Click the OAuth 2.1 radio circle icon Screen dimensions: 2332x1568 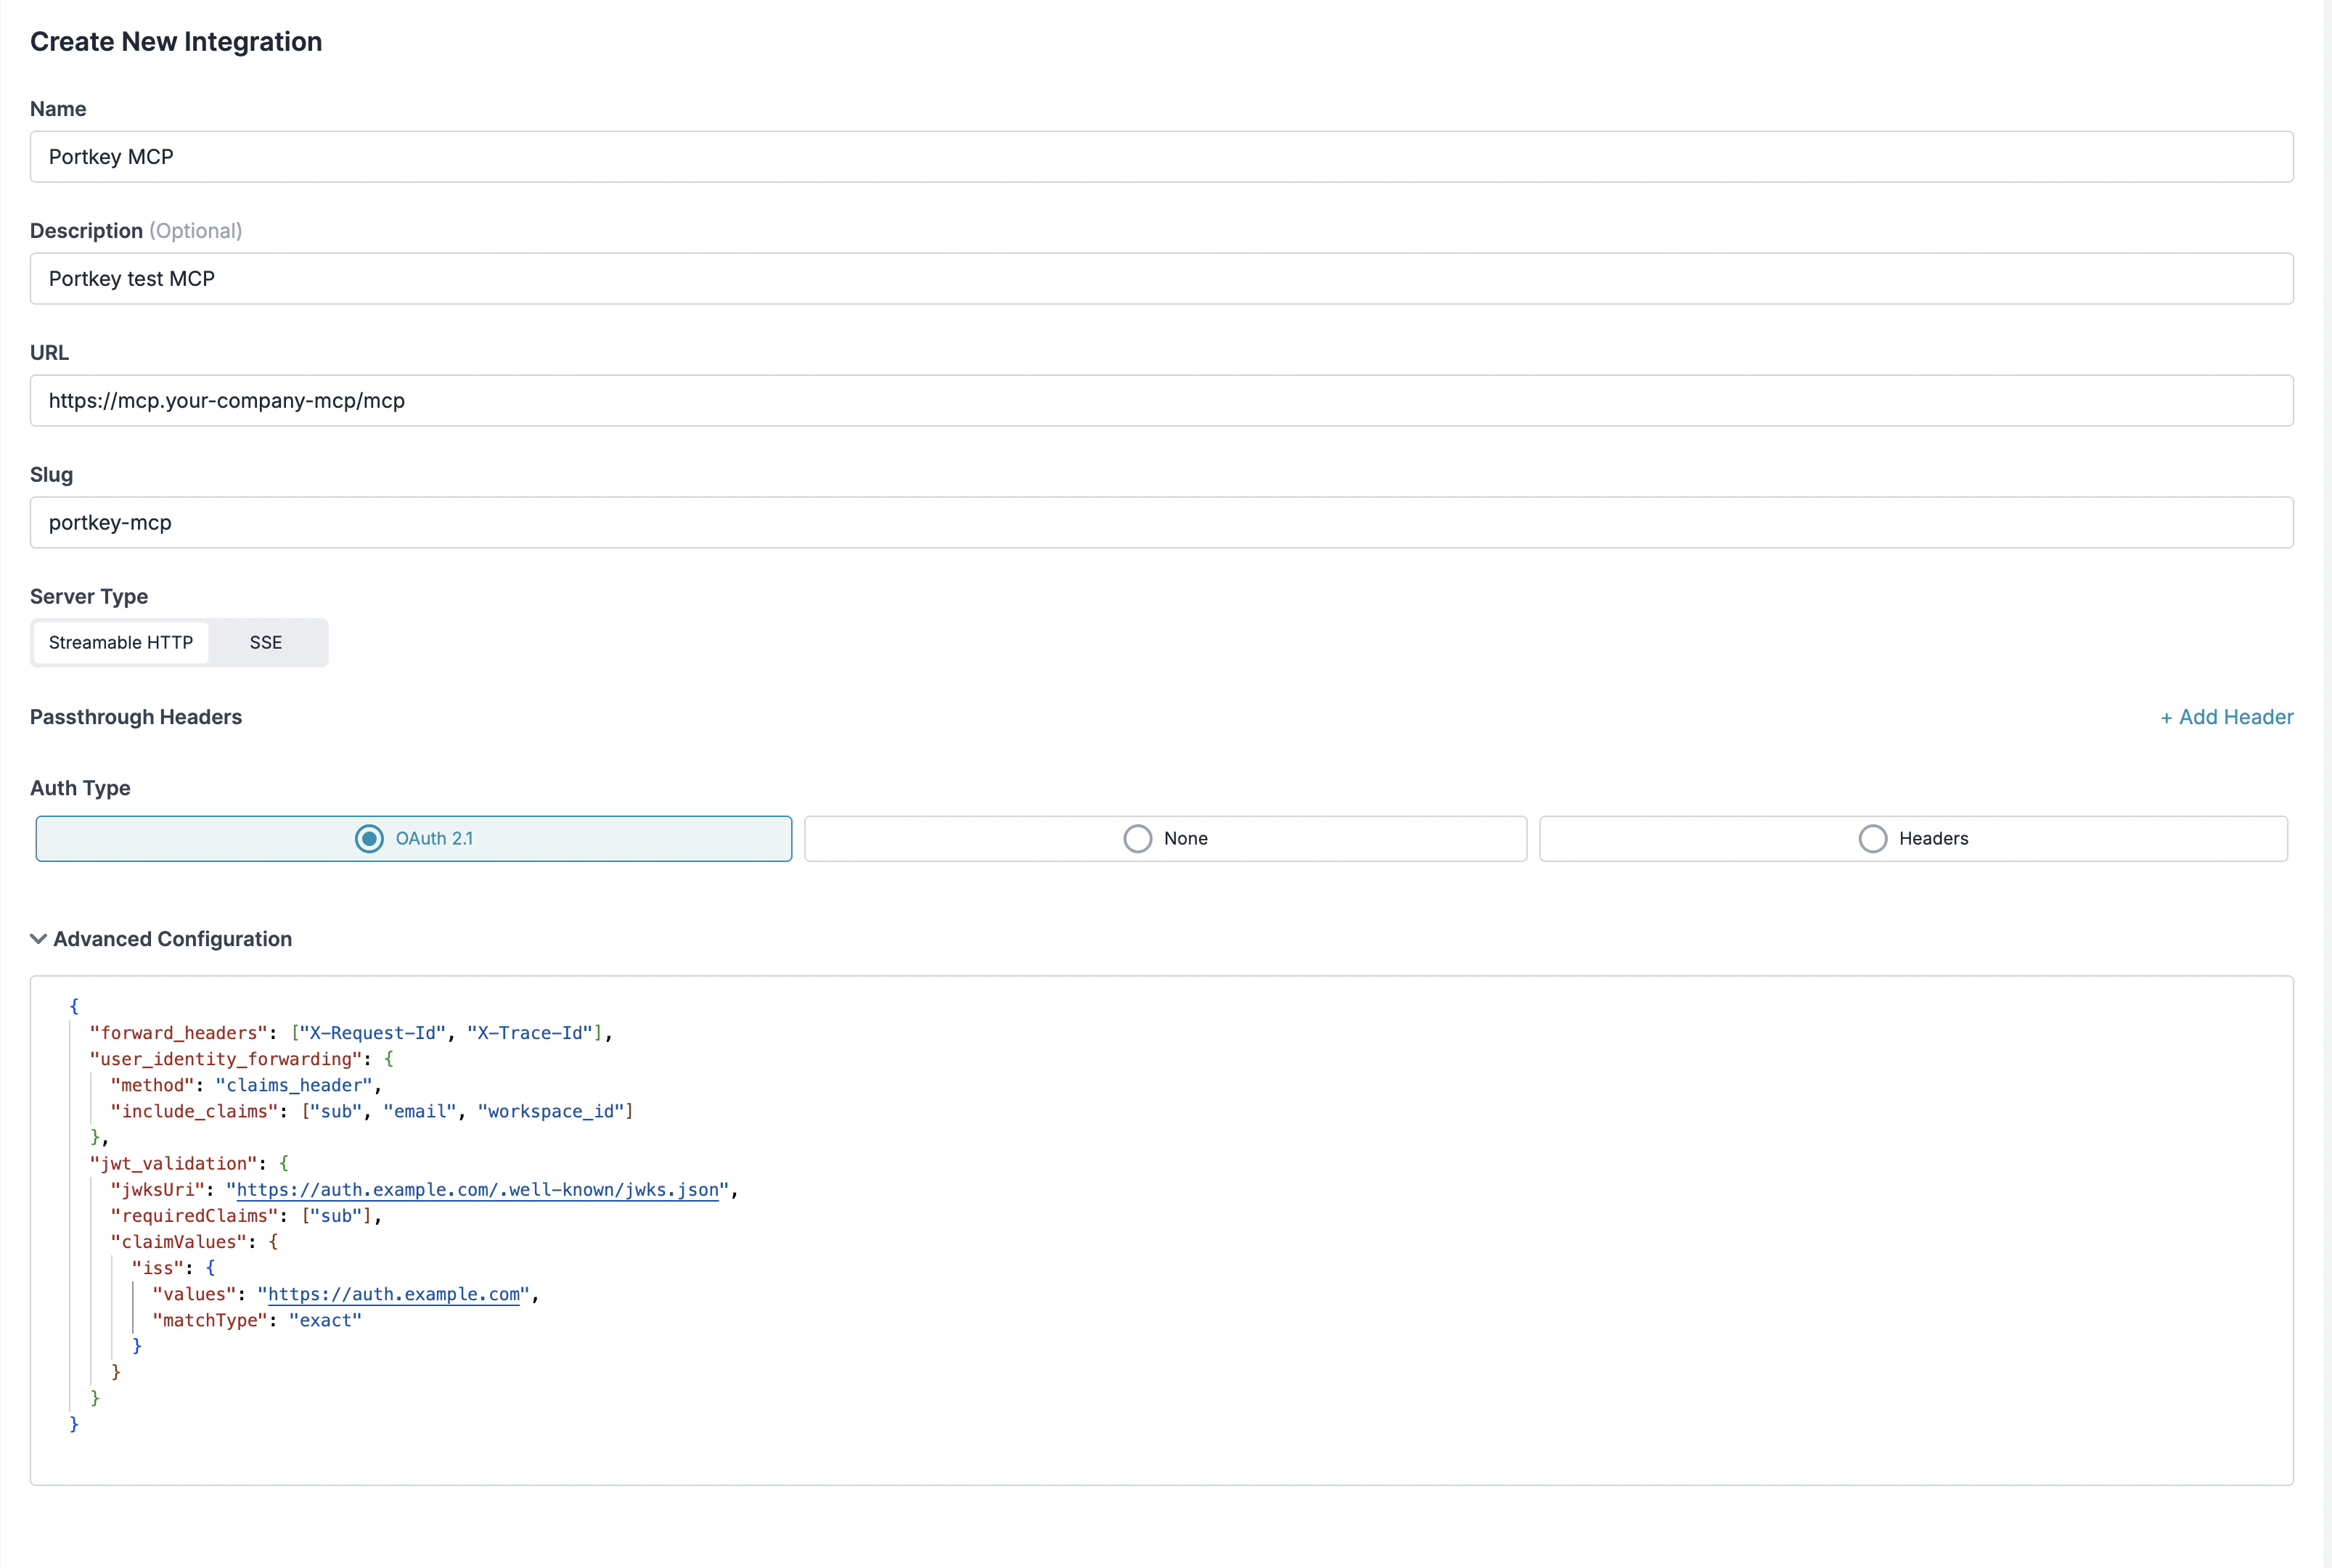click(x=369, y=838)
